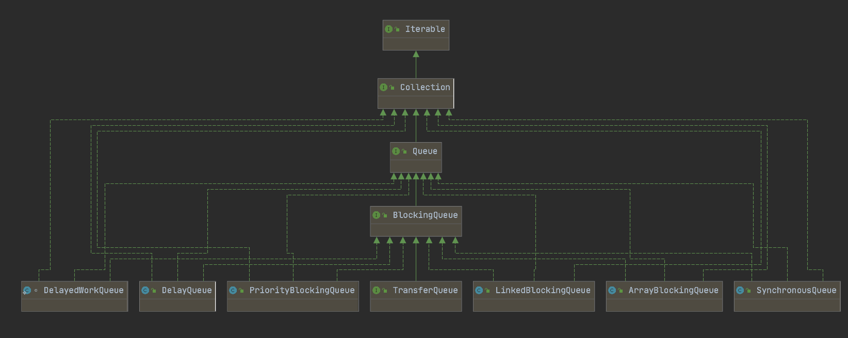Select the SynchronousQueue class name
Viewport: 848px width, 338px height.
click(x=796, y=291)
